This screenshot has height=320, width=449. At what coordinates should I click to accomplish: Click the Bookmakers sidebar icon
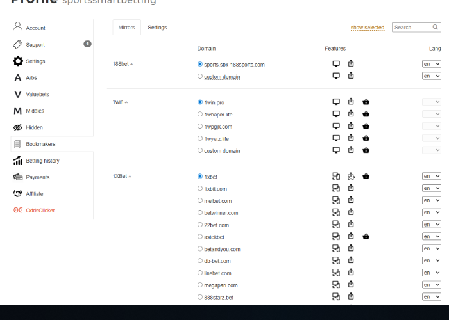click(17, 144)
